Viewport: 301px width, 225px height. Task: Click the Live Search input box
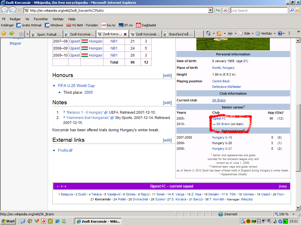coord(259,10)
